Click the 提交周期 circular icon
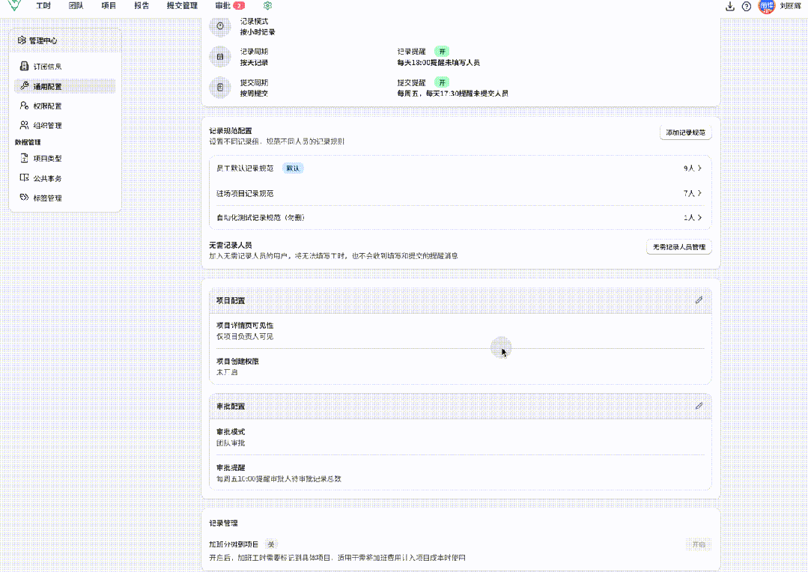 coord(220,88)
